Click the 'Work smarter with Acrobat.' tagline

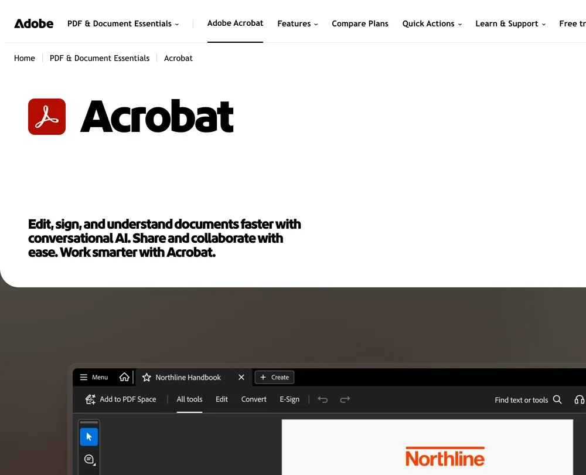click(138, 253)
